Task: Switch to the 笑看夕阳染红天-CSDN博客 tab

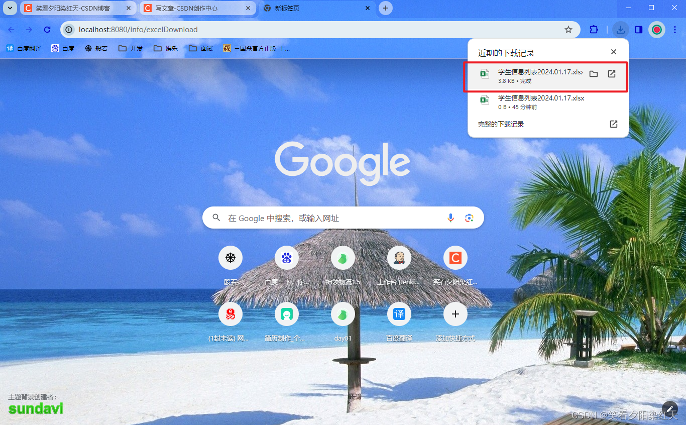Action: point(78,8)
